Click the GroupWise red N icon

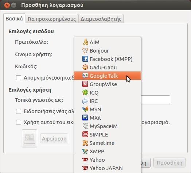click(85, 84)
